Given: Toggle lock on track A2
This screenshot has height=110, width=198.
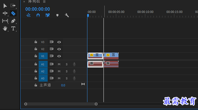Looking at the screenshot, I should (x=36, y=71).
